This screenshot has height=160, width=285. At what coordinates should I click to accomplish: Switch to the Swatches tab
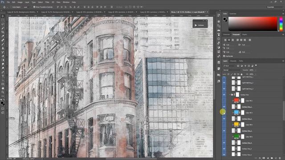pyautogui.click(x=233, y=14)
